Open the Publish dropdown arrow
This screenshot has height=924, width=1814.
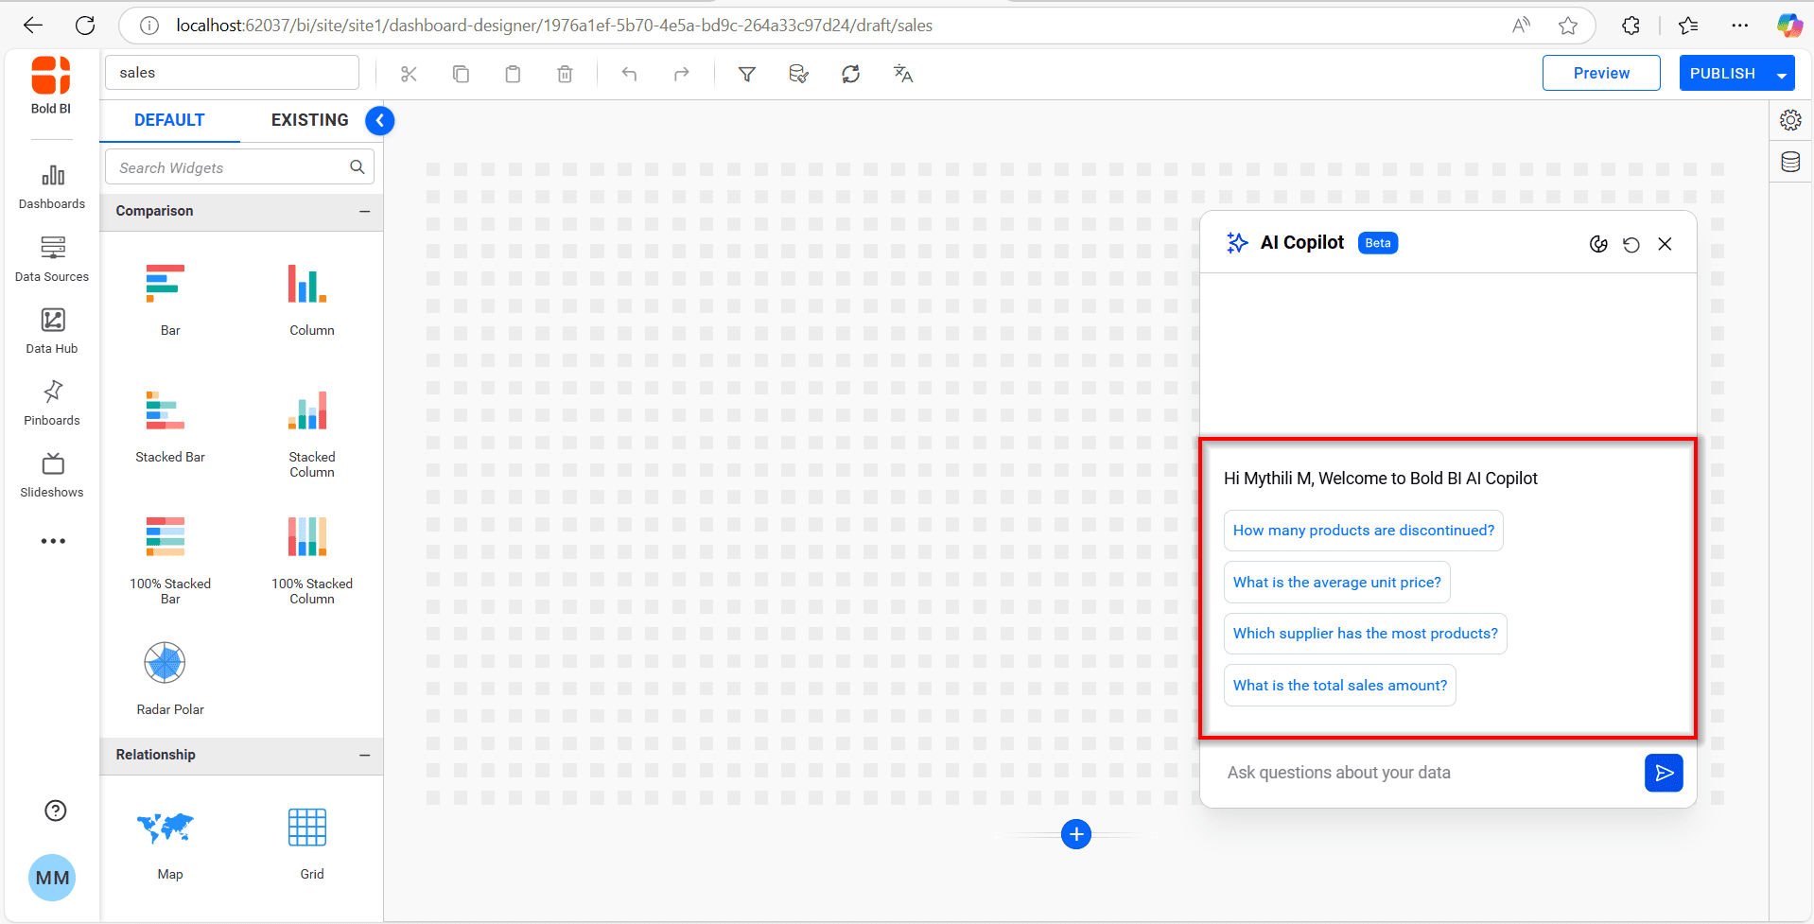[x=1781, y=74]
